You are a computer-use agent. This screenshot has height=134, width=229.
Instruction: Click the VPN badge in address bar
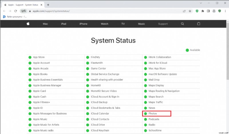point(23,11)
